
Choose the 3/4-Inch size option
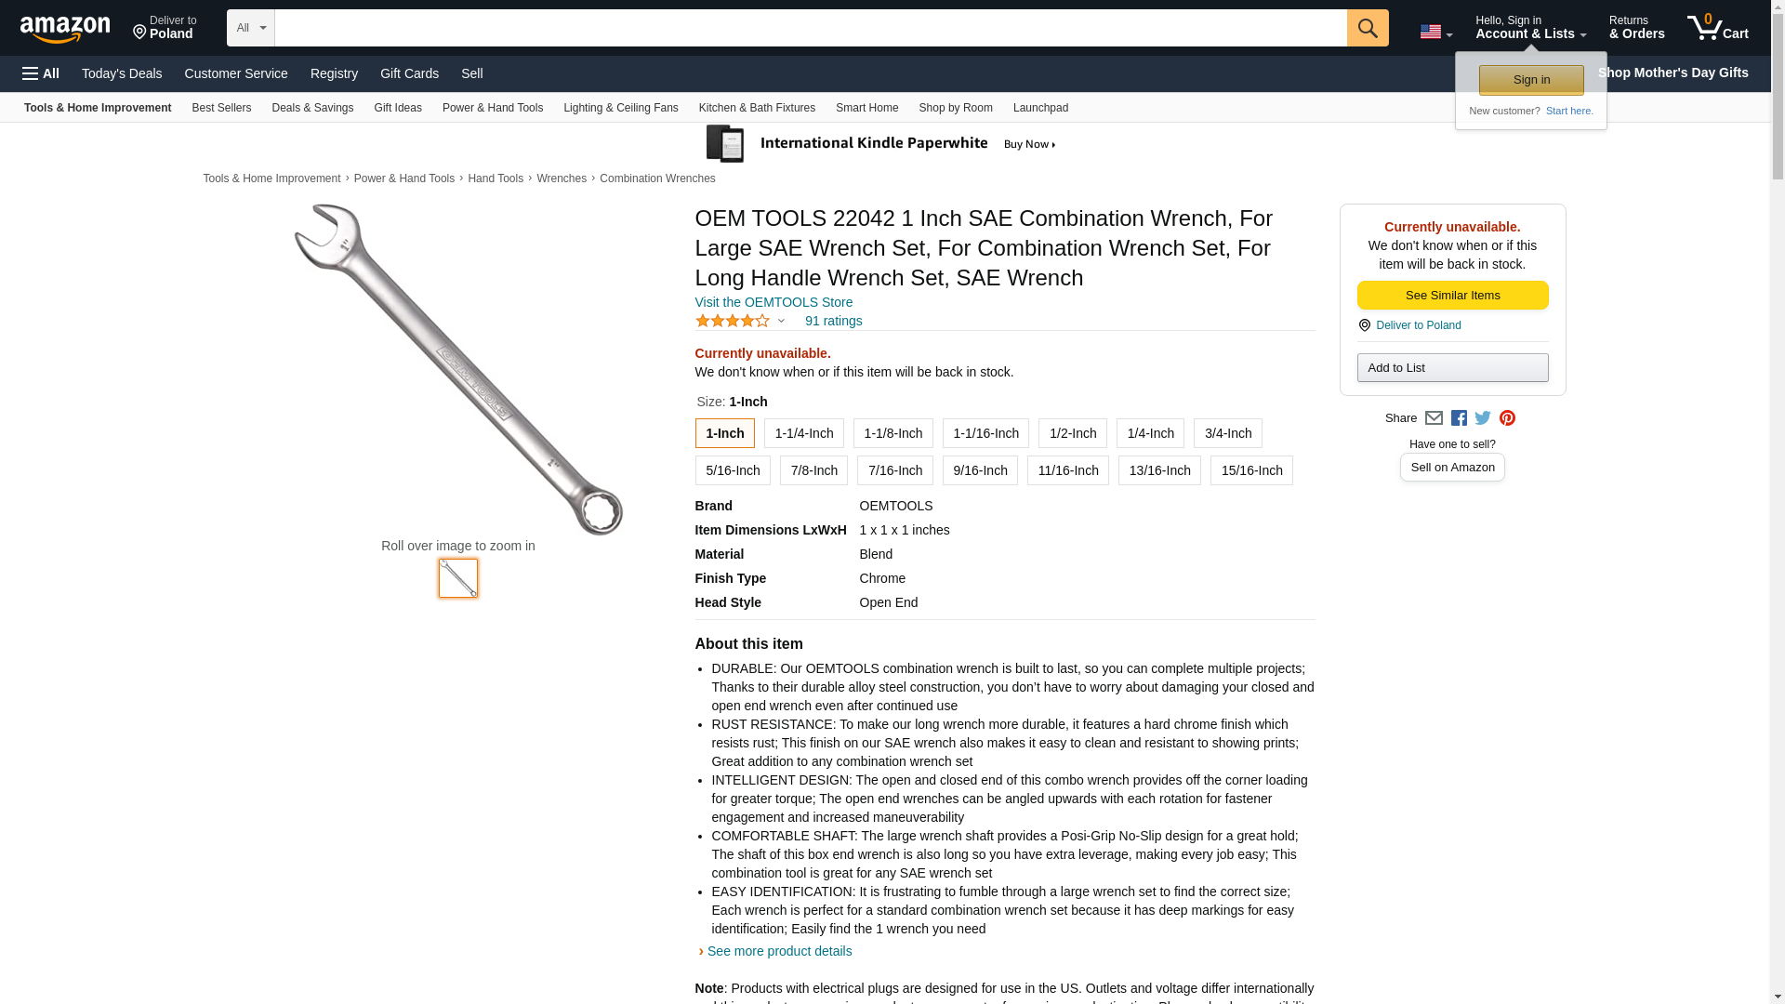pyautogui.click(x=1227, y=433)
